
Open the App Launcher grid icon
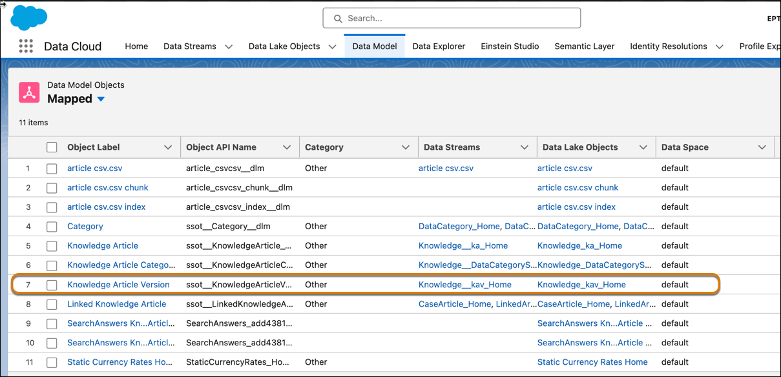pyautogui.click(x=26, y=46)
